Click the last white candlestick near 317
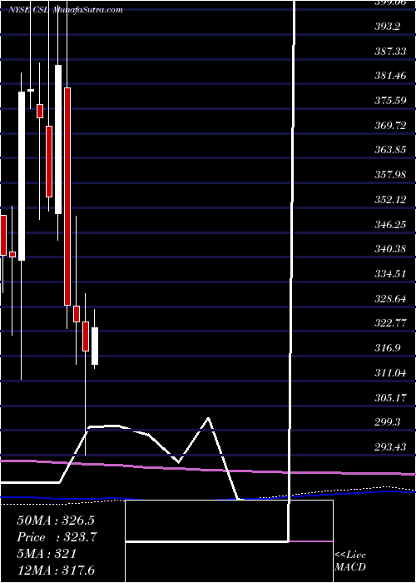Image resolution: width=416 pixels, height=583 pixels. click(x=95, y=346)
